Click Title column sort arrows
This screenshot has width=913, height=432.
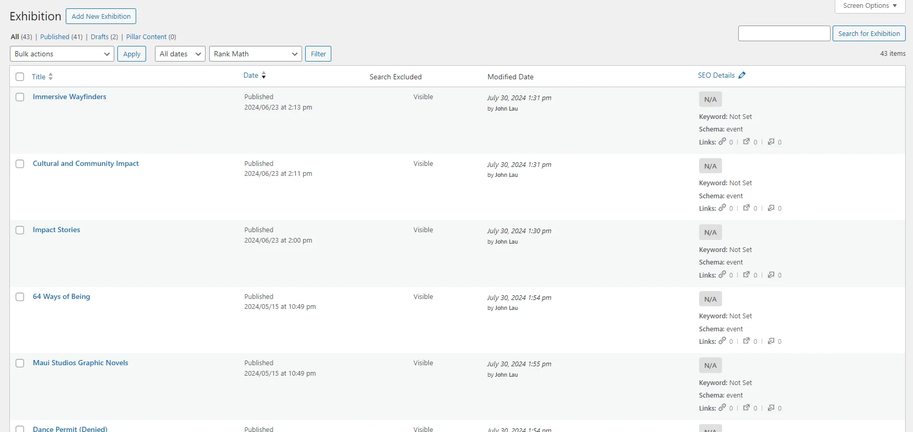pos(51,77)
